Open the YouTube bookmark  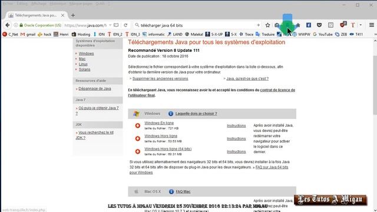tap(323, 34)
